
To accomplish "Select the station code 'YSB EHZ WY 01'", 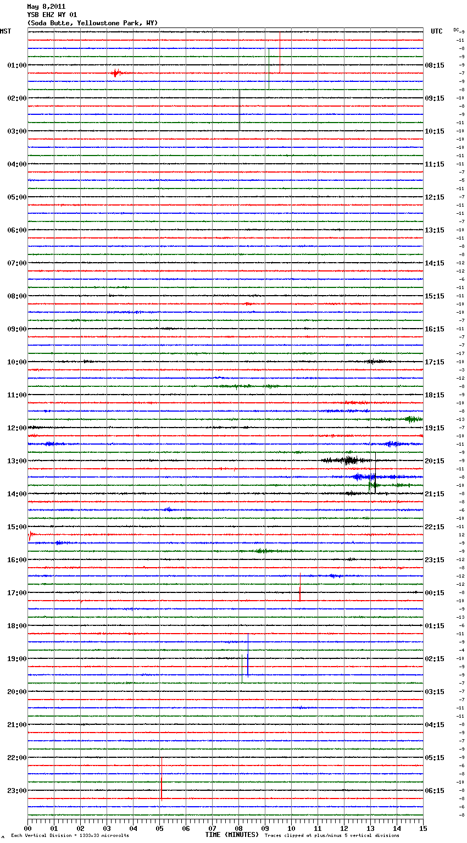I will click(x=52, y=15).
